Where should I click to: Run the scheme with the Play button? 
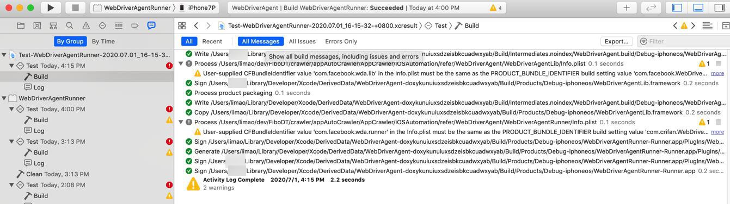(x=51, y=8)
